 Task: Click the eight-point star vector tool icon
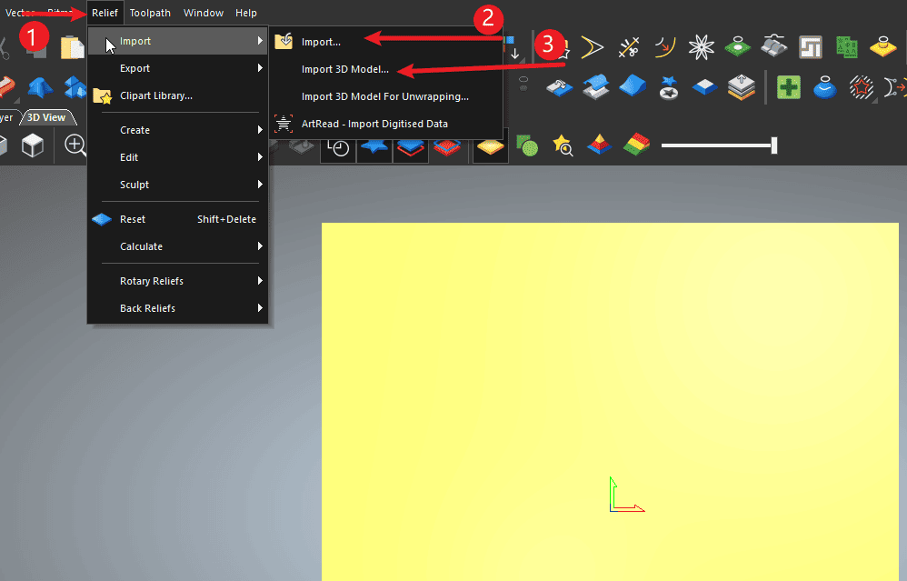(701, 46)
